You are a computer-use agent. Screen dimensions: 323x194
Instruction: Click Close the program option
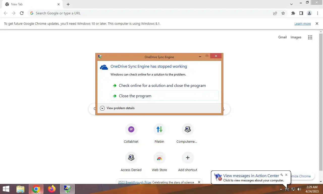(x=165, y=96)
